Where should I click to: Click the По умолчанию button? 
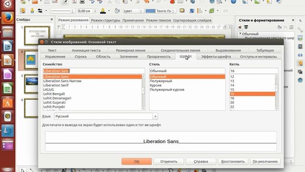265,161
